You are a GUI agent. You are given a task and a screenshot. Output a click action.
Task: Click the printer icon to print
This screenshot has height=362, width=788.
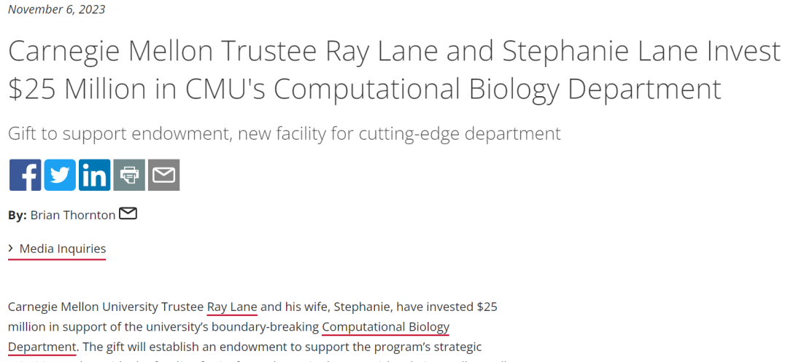pyautogui.click(x=129, y=175)
